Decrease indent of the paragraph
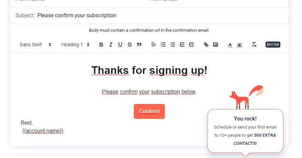The width and height of the screenshot is (302, 158). click(x=182, y=45)
